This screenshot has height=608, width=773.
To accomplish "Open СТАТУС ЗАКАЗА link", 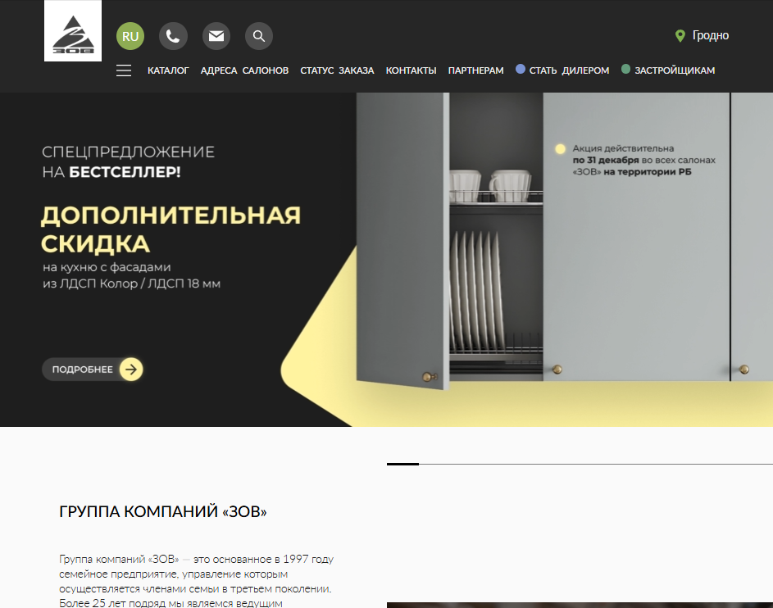I will click(x=337, y=71).
